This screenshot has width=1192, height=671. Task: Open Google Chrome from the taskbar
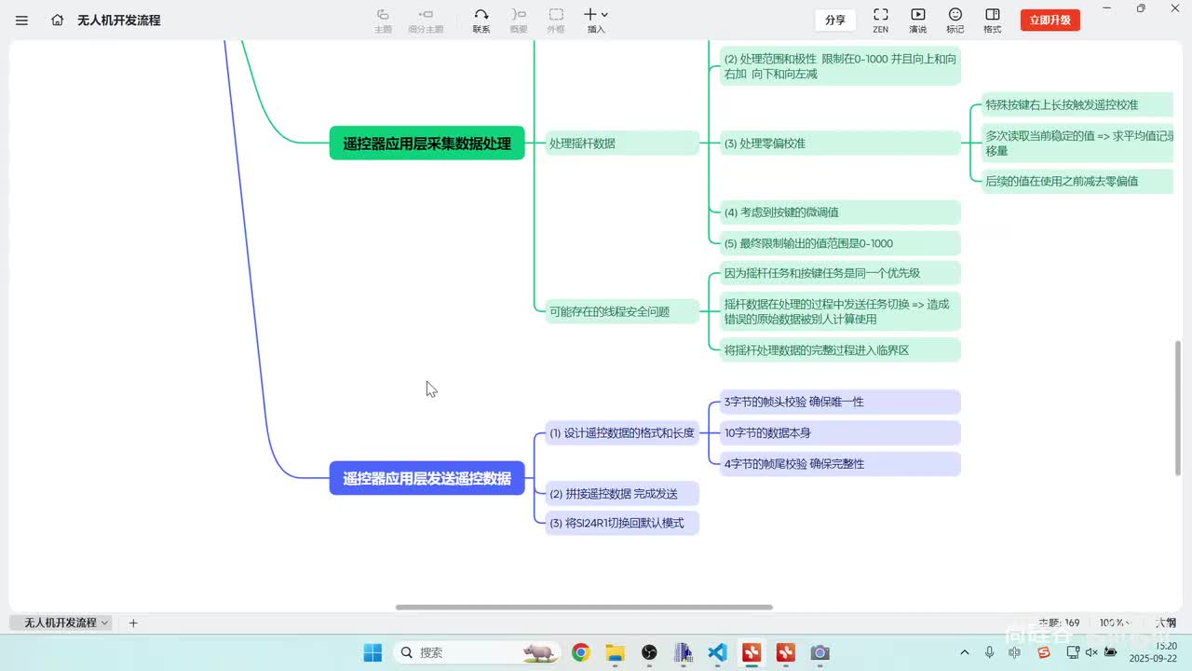[x=580, y=652]
